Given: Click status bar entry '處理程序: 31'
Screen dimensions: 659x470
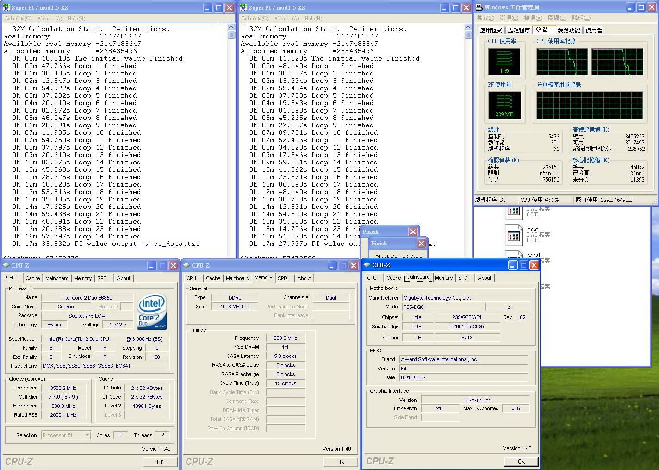Looking at the screenshot, I should pos(491,200).
